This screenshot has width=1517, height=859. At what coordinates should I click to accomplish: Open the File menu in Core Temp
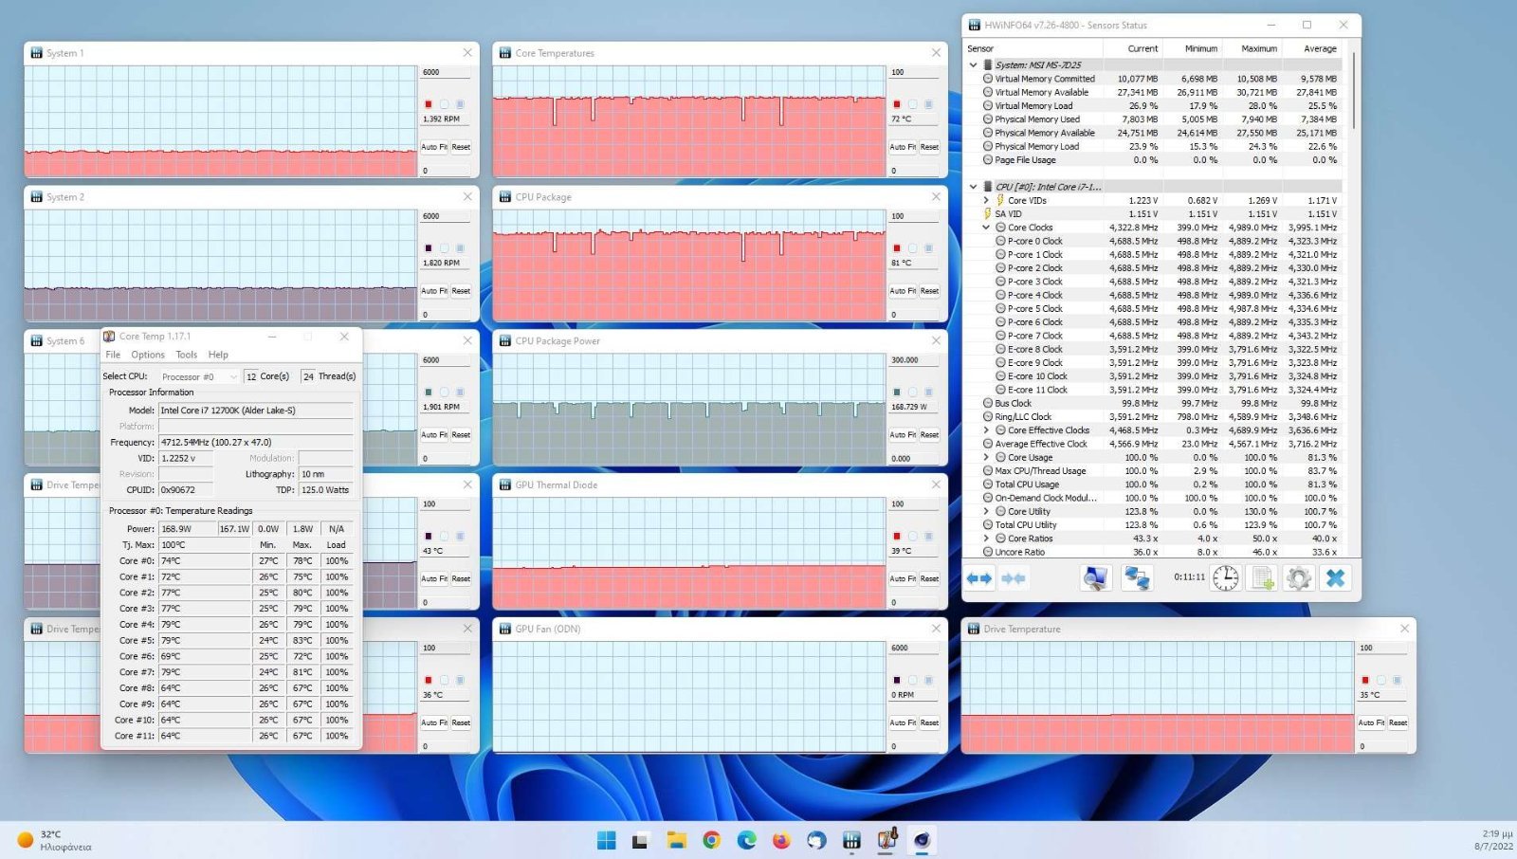pyautogui.click(x=113, y=355)
